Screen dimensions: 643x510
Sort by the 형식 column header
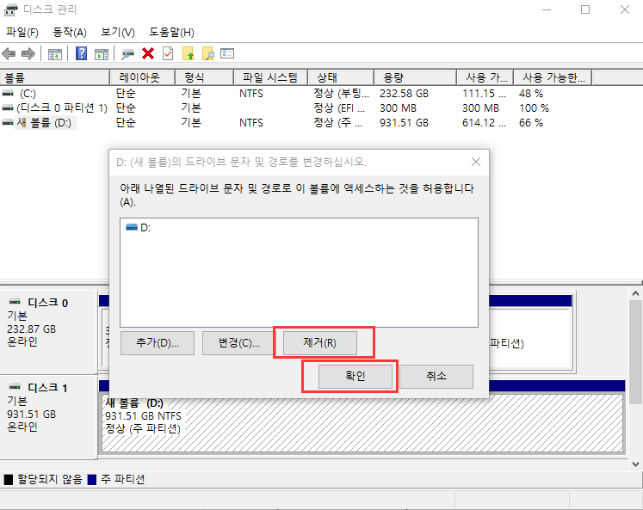click(204, 77)
